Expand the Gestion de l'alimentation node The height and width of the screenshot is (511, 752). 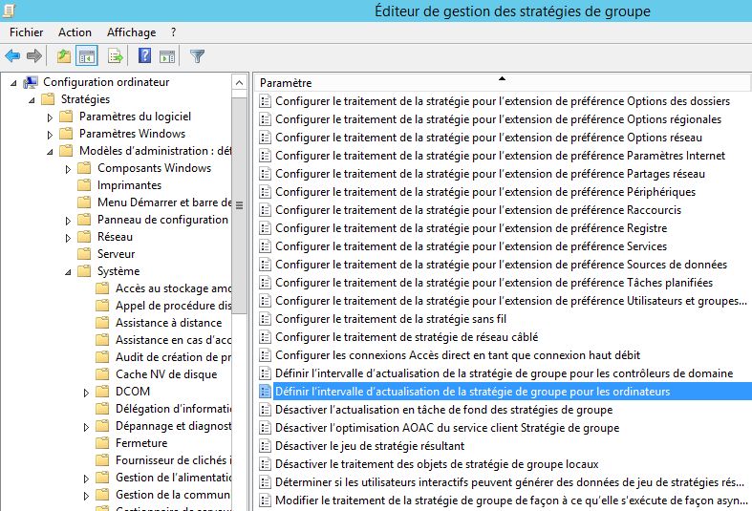click(86, 478)
